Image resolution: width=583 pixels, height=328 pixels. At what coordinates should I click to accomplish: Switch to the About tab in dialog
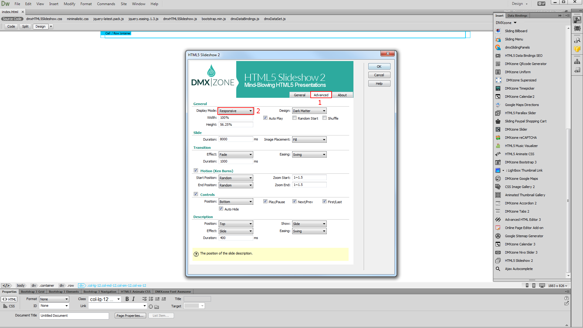pos(342,95)
